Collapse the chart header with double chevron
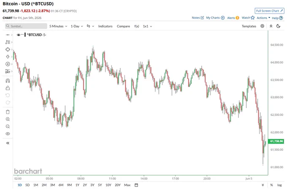This screenshot has height=190, width=287. pos(271,26)
